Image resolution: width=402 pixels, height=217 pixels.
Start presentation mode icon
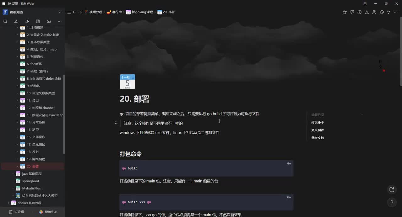[352, 12]
